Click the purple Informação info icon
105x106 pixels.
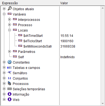tap(10, 94)
